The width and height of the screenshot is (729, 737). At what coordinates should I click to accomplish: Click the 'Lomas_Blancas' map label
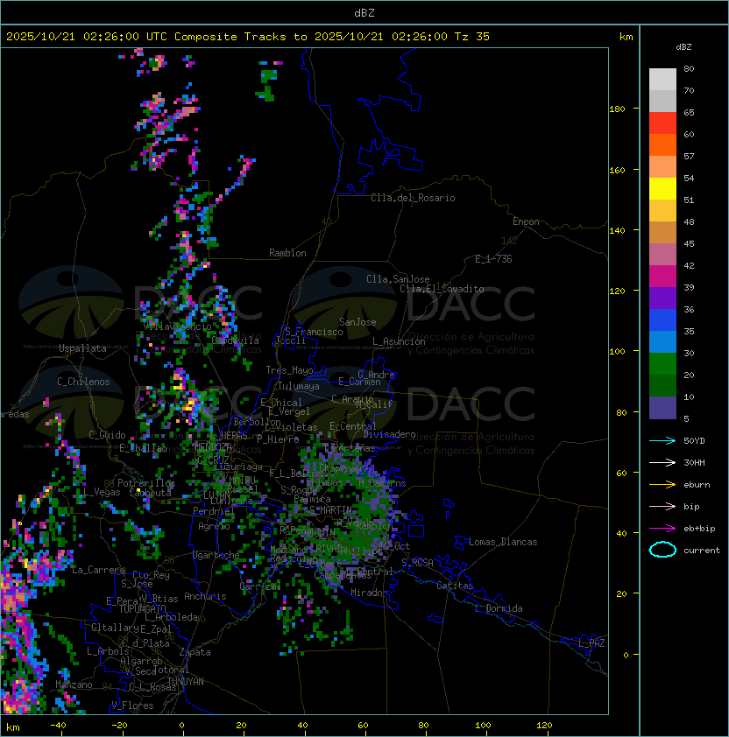tap(503, 542)
